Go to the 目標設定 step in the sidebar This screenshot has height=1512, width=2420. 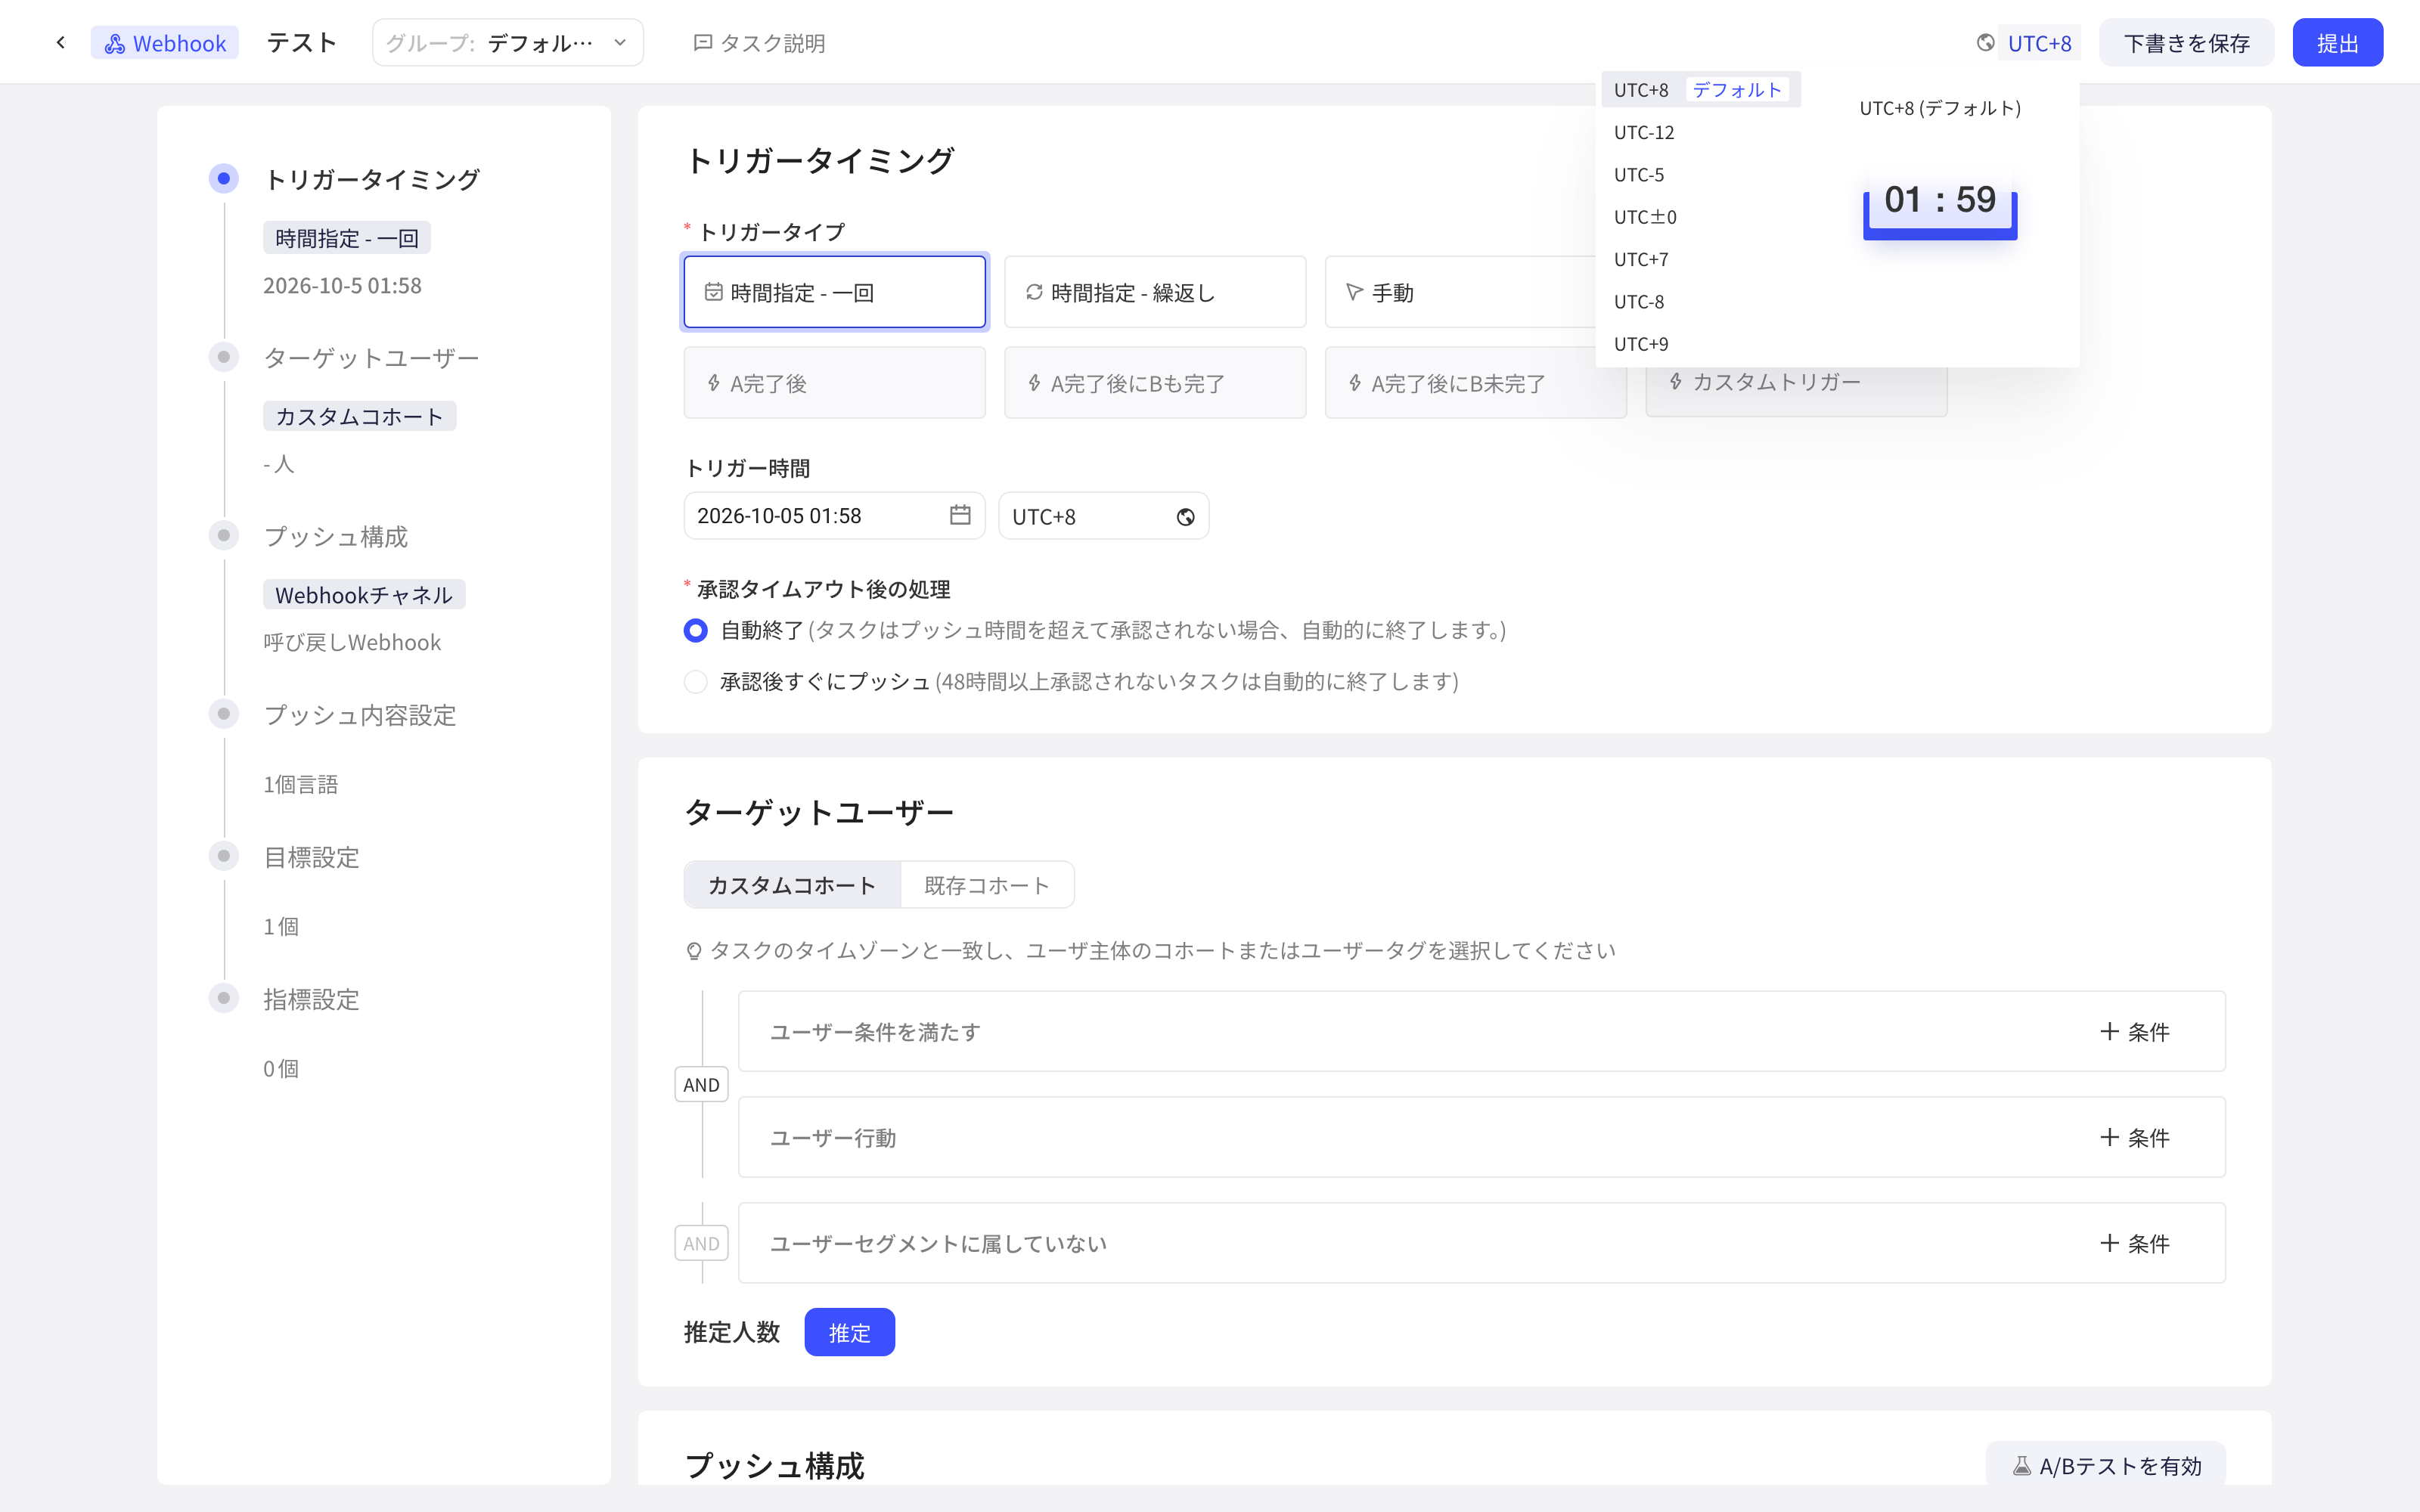[311, 857]
